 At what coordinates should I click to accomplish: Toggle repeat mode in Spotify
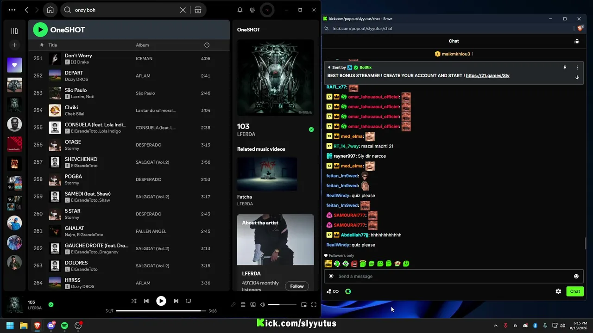tap(189, 301)
